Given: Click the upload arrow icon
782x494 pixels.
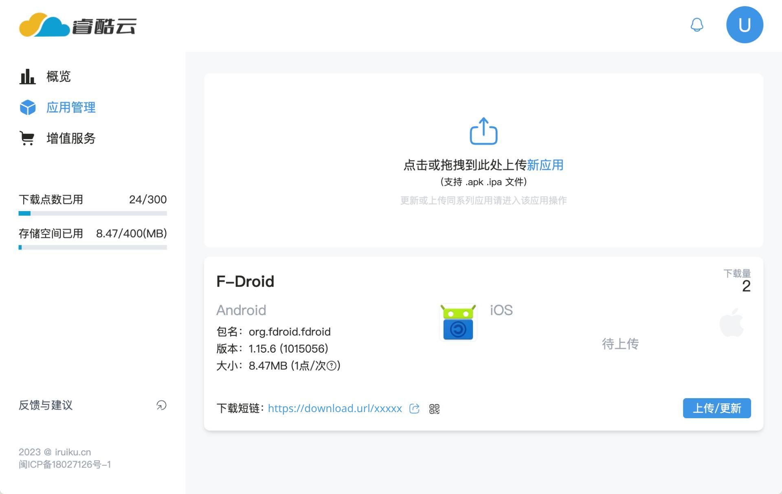Looking at the screenshot, I should 483,131.
